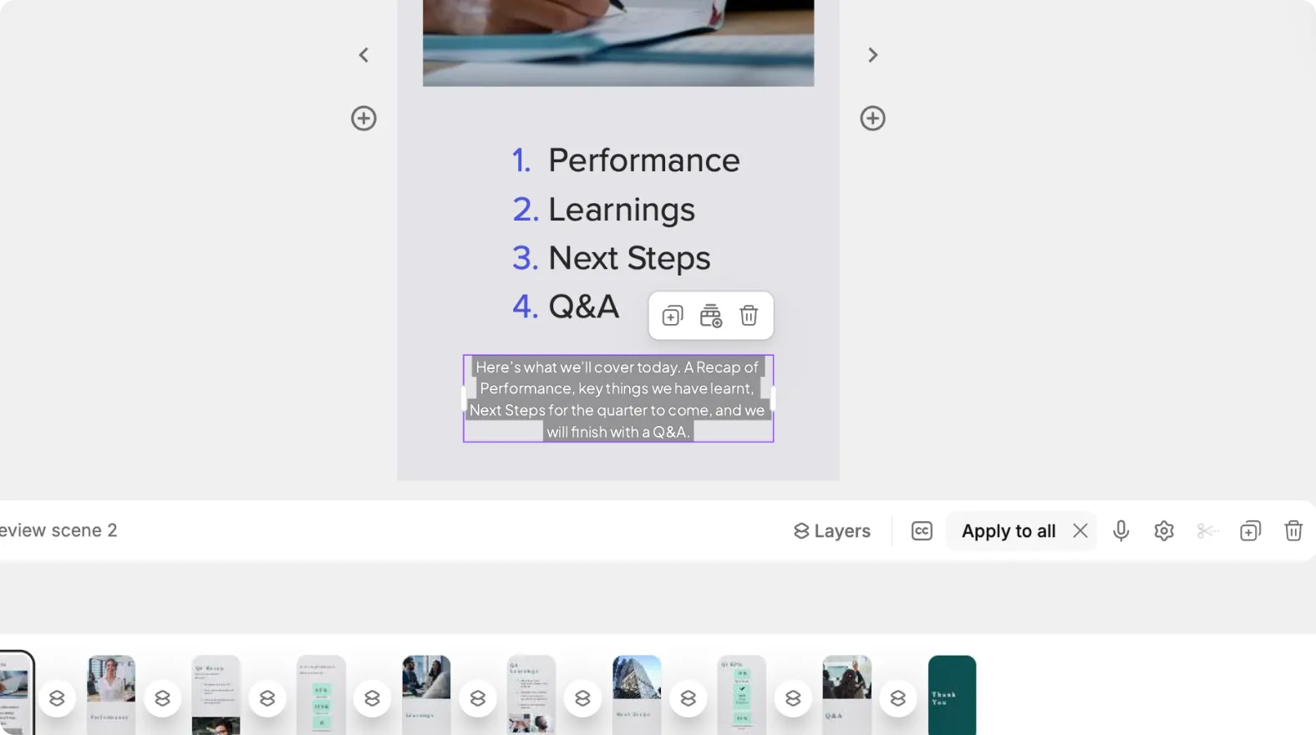Add scene before using left plus icon

pos(363,118)
